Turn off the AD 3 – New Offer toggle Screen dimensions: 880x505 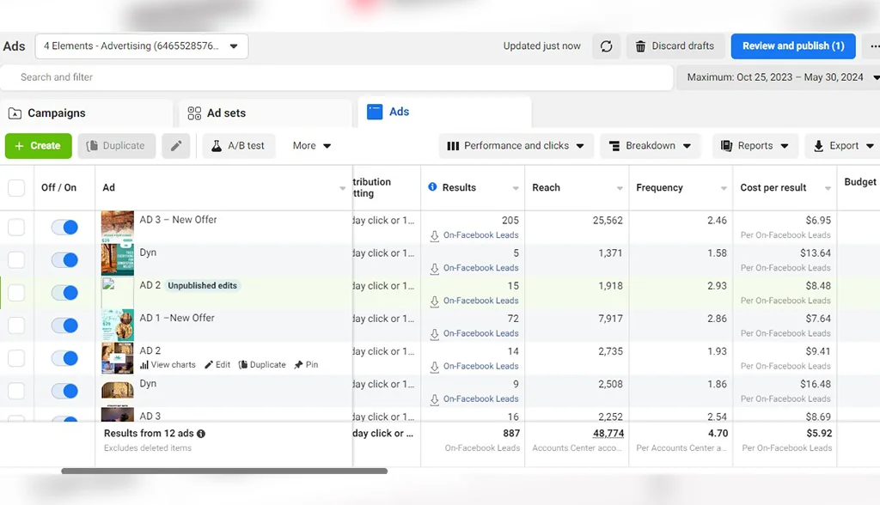64,228
